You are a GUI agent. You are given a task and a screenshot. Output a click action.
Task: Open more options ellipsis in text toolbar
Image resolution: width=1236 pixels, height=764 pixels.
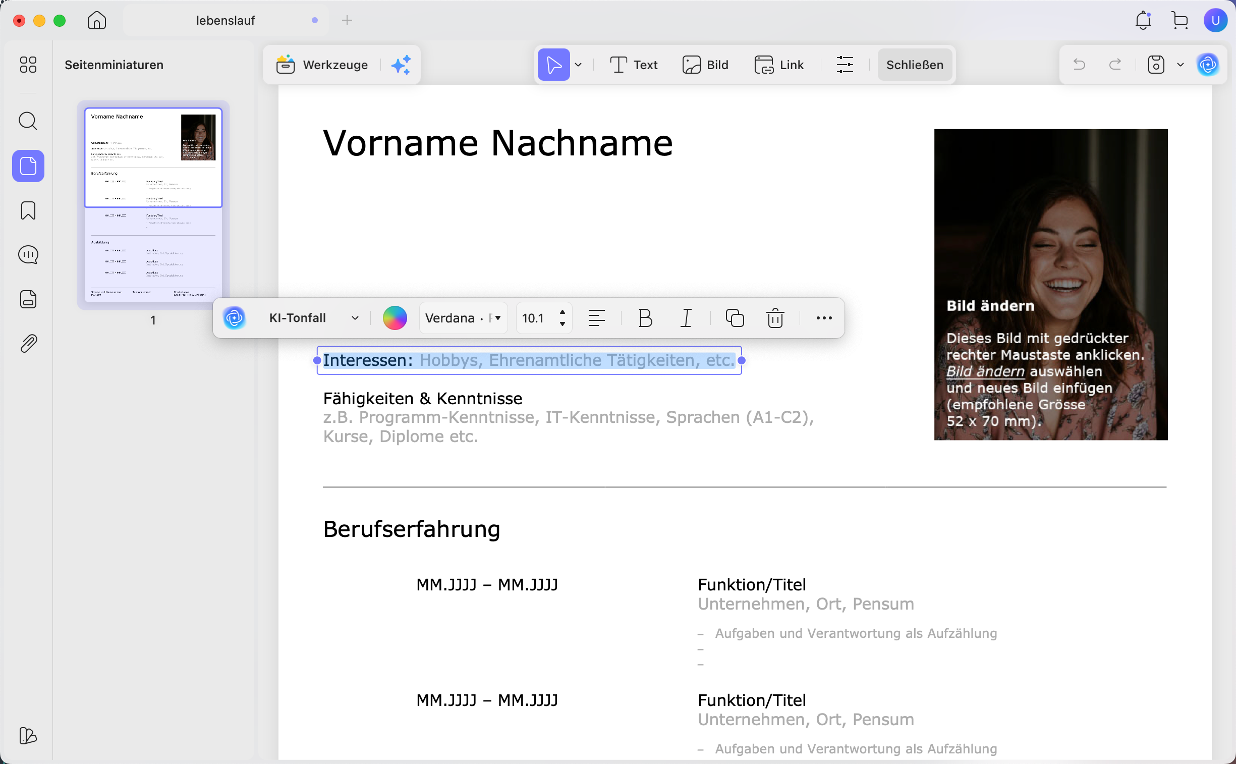point(824,318)
